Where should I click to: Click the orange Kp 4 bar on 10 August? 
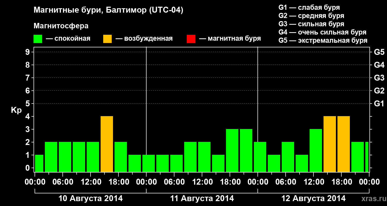pos(107,144)
